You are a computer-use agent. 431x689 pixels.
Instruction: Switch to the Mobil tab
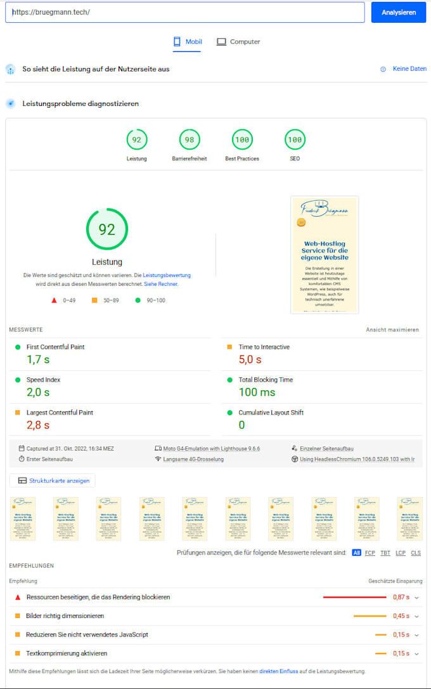[187, 42]
